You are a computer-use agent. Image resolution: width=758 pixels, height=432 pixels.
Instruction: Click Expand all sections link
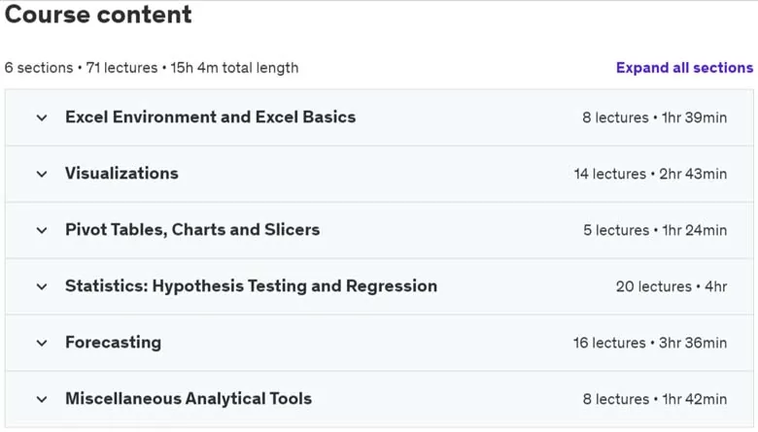pyautogui.click(x=684, y=68)
